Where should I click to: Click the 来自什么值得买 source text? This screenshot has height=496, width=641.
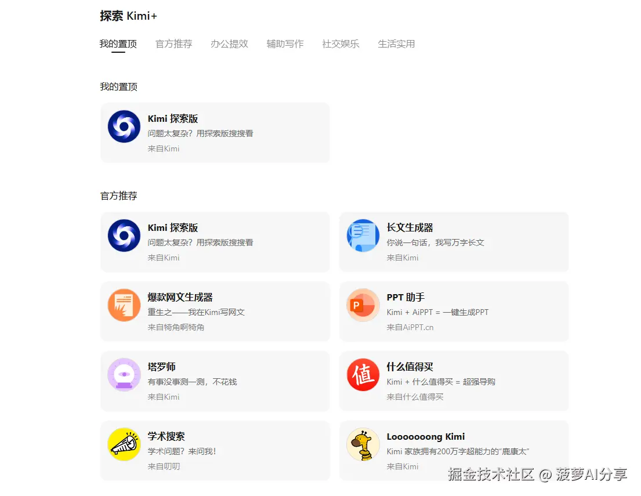pyautogui.click(x=415, y=397)
